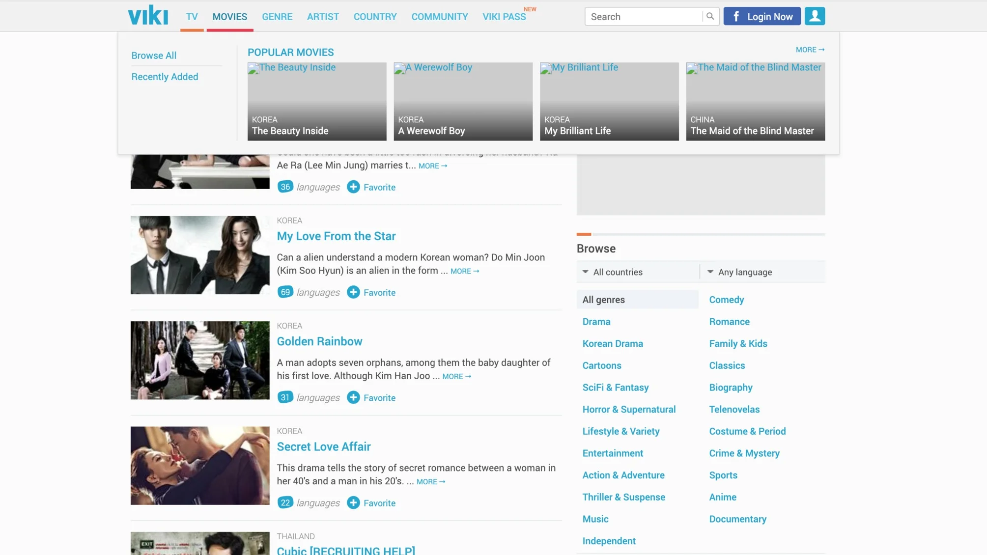
Task: Click the Secret Love Affair thumbnail
Action: [x=200, y=465]
